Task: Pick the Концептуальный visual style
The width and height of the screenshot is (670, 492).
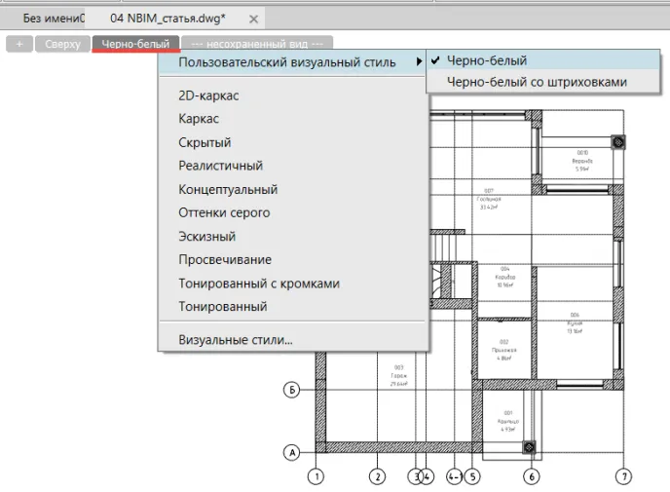Action: click(x=228, y=189)
